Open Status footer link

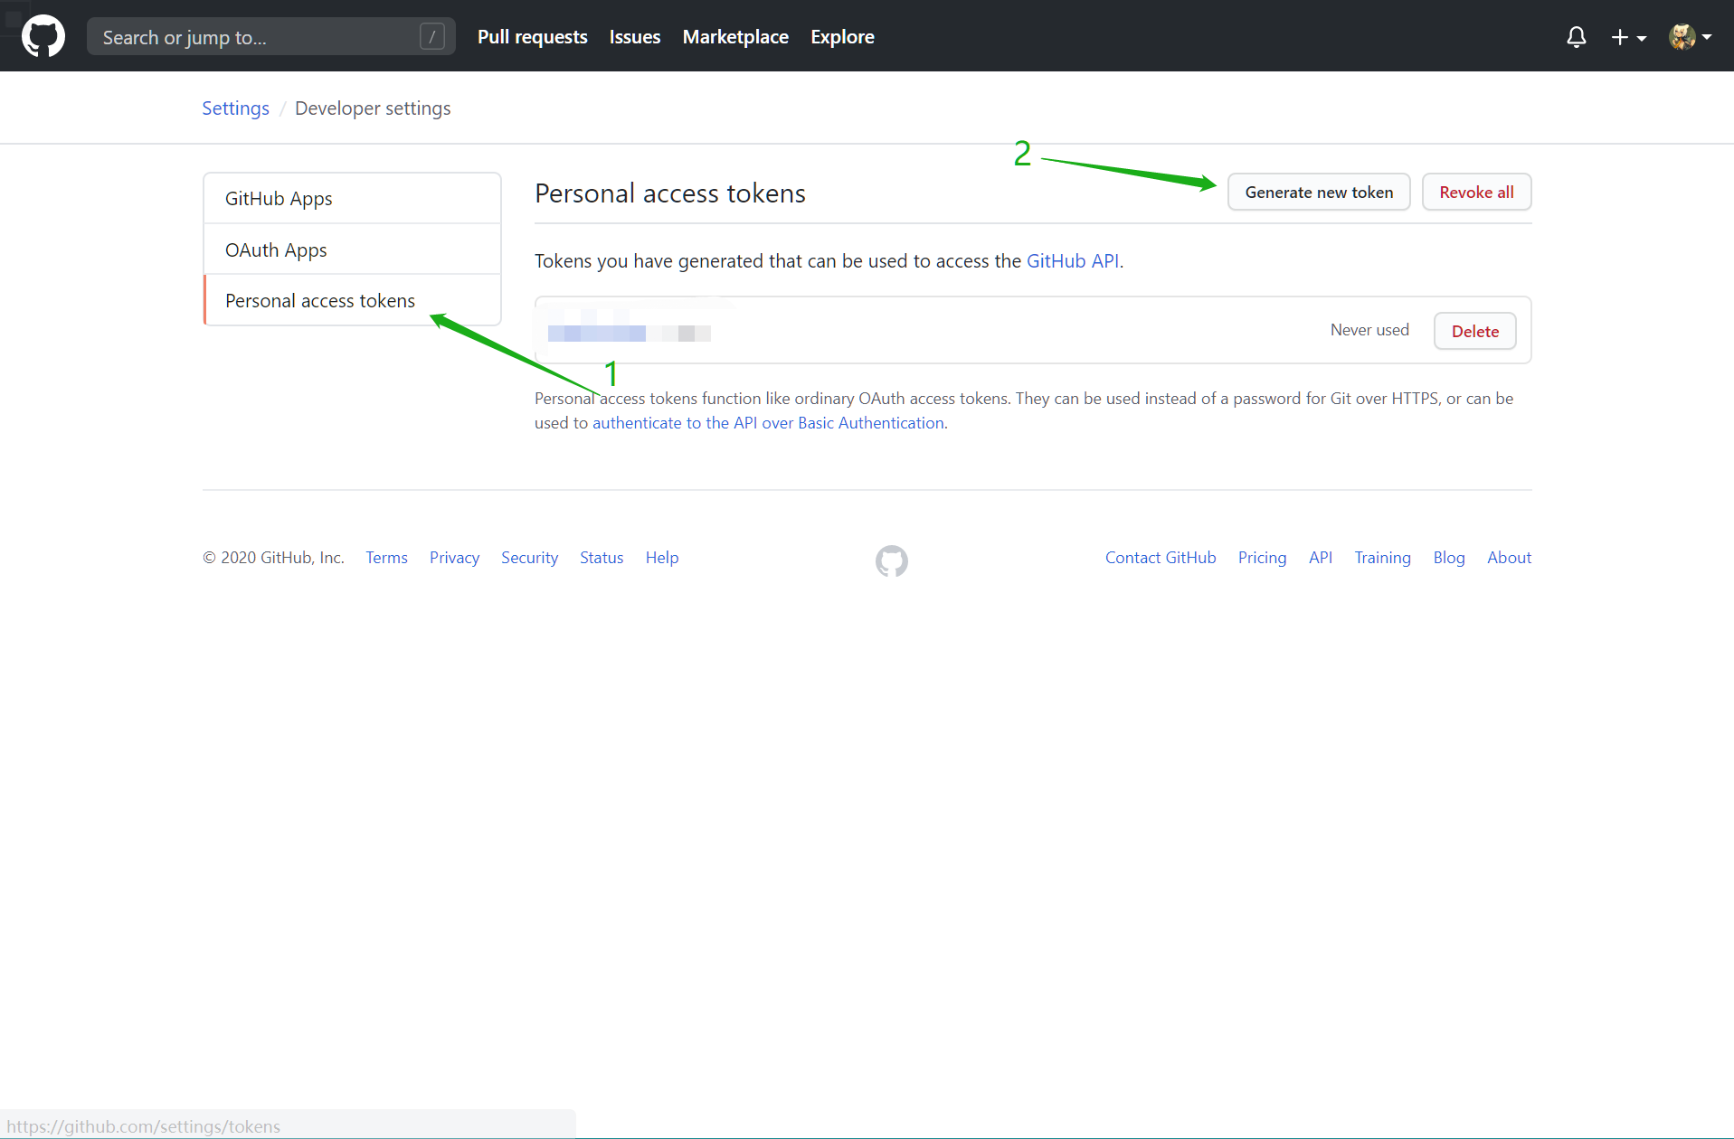(x=602, y=558)
